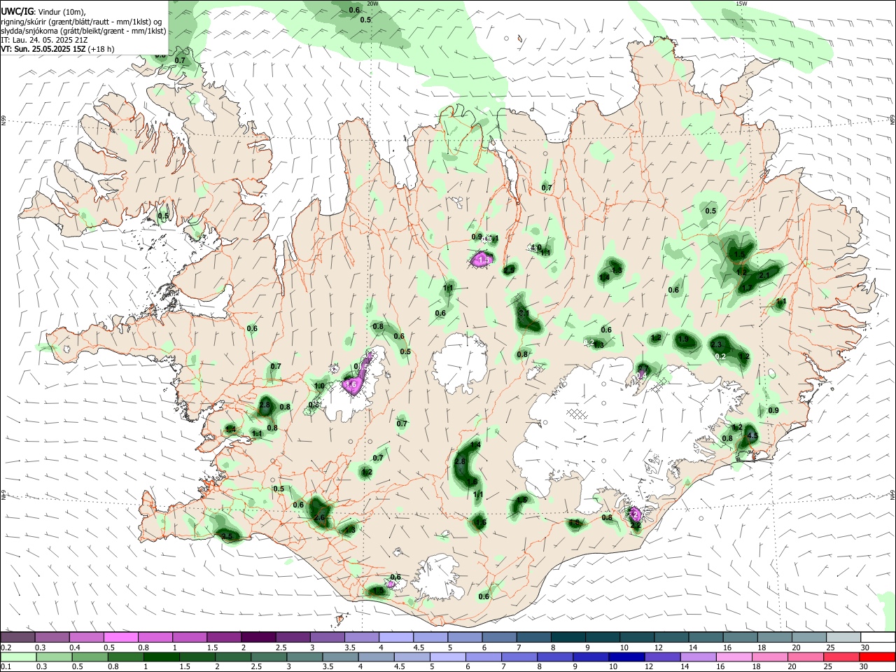Click the 1.9 rain value in east Iceland
Screen dimensions: 896x672
684,339
